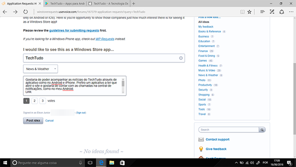
Task: Filter by Music & Video category
Action: [x=207, y=70]
